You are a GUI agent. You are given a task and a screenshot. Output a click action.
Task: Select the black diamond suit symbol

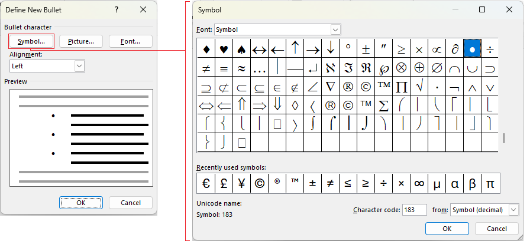206,50
